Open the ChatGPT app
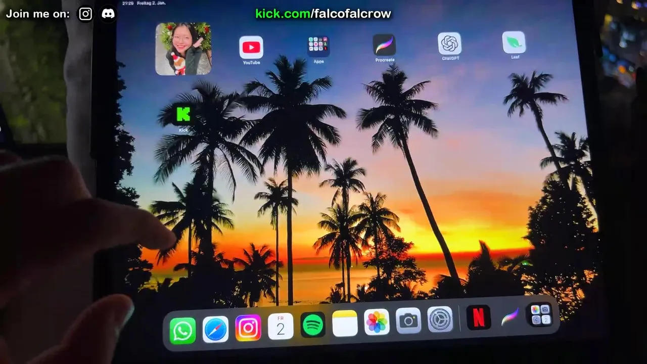This screenshot has width=647, height=364. click(449, 43)
